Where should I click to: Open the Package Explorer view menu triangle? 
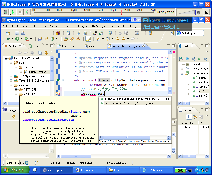[52, 51]
